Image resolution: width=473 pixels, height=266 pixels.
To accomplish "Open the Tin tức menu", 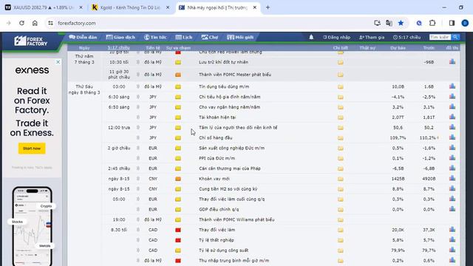I will pos(155,37).
